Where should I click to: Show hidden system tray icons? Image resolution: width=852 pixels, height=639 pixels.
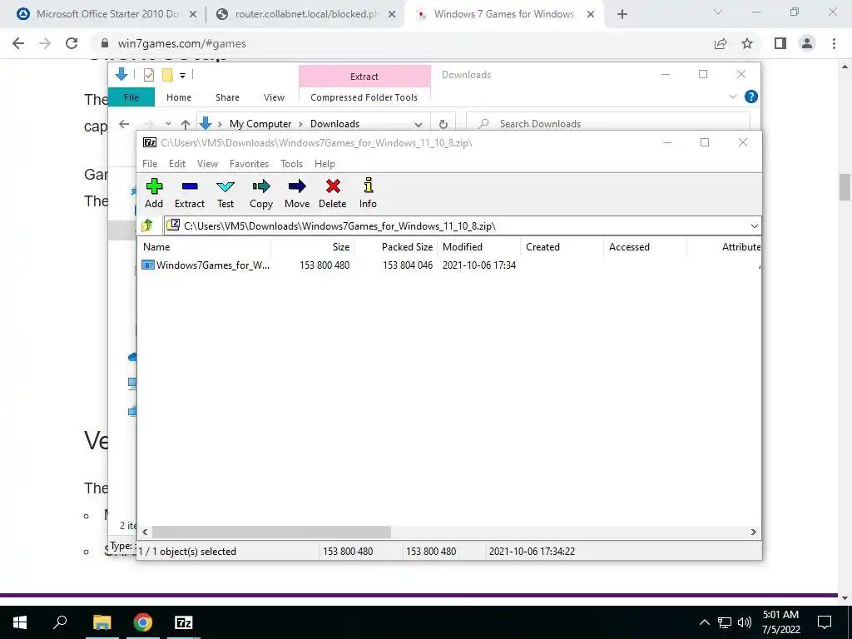click(704, 622)
